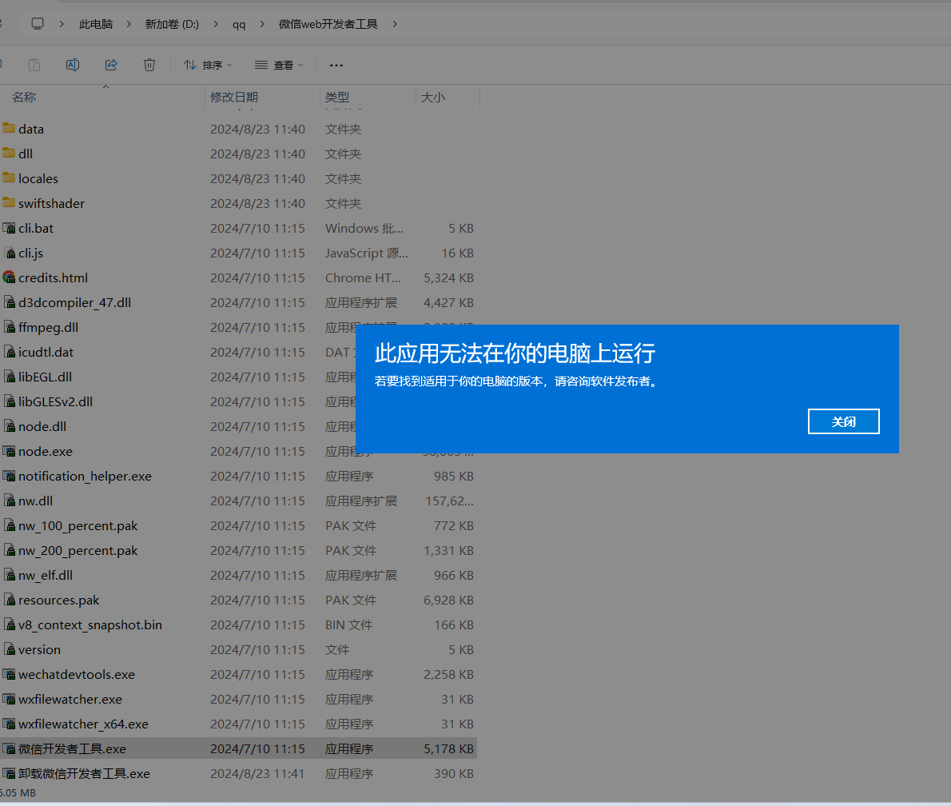Select 卸载微信开发者工具.exe uninstaller icon
951x806 pixels.
pos(9,774)
